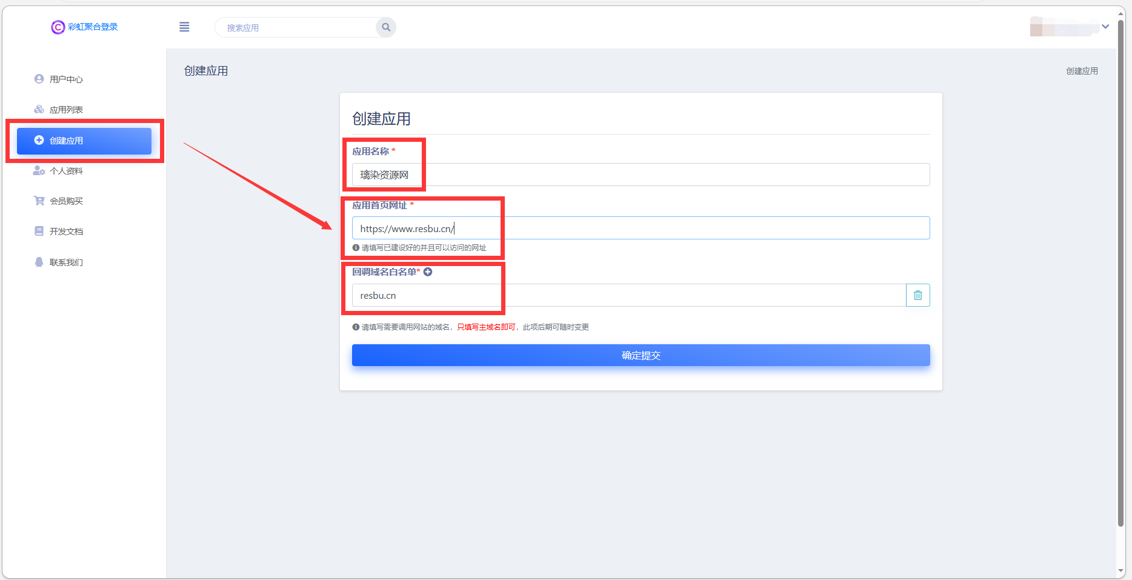Click the 联系我们 bell icon
The image size is (1132, 580).
39,262
